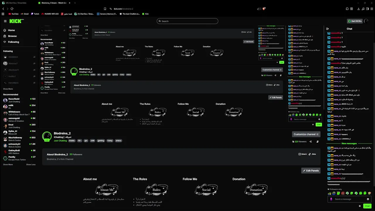Open the 2mul.i Instagram link
This screenshot has height=211, width=375.
[x=302, y=154]
